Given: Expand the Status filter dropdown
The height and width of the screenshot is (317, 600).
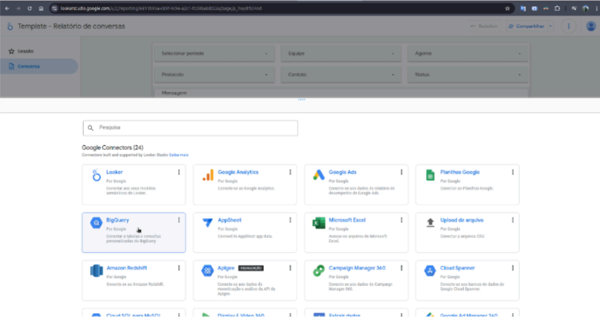Looking at the screenshot, I should tap(467, 74).
